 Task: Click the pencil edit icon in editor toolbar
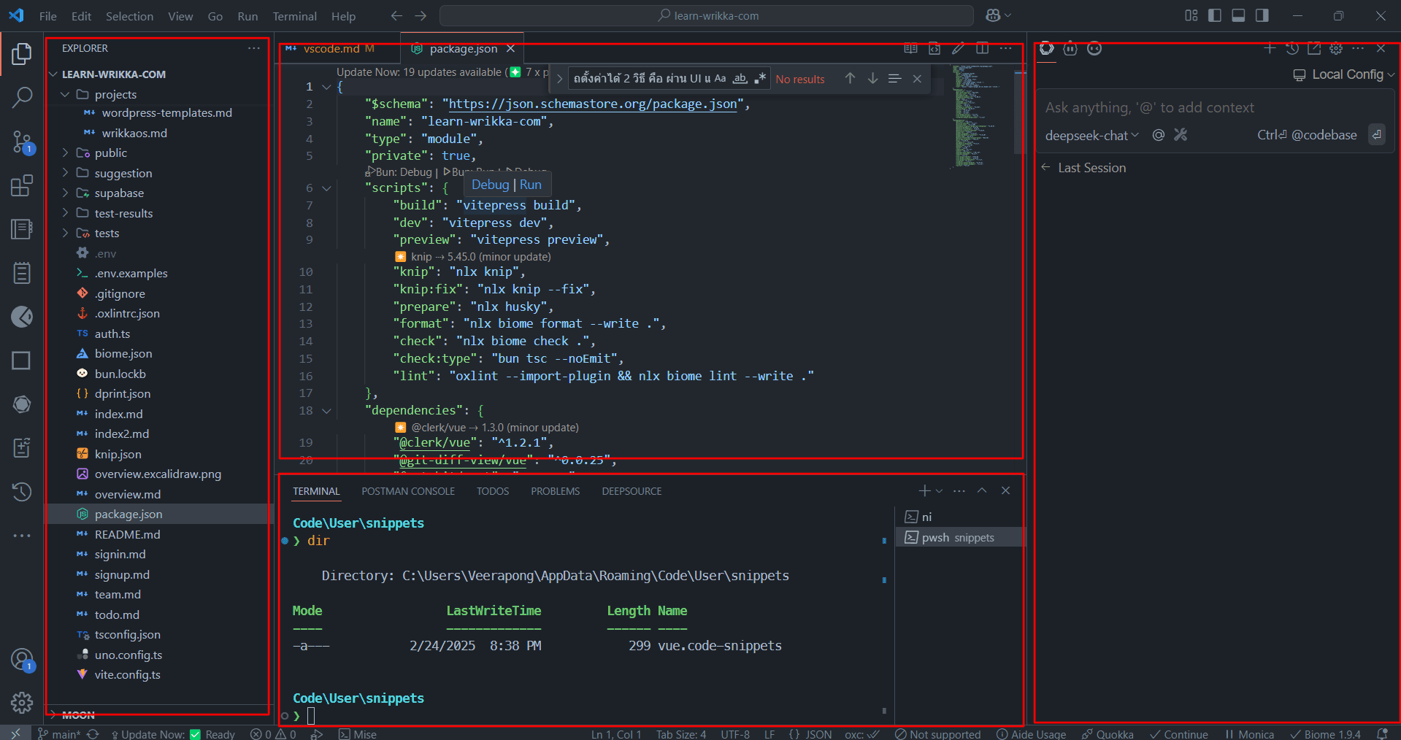coord(958,48)
